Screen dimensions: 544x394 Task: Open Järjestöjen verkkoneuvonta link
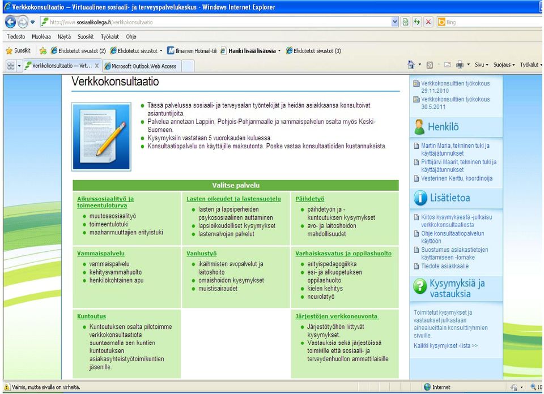(337, 316)
